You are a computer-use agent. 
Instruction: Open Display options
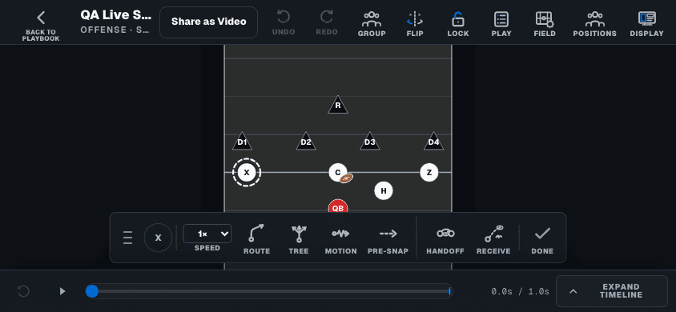tap(646, 24)
